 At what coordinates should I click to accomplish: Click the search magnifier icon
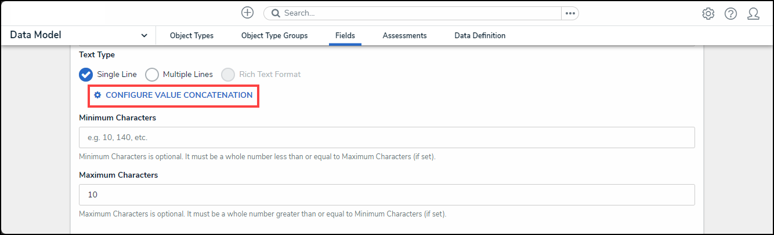276,13
